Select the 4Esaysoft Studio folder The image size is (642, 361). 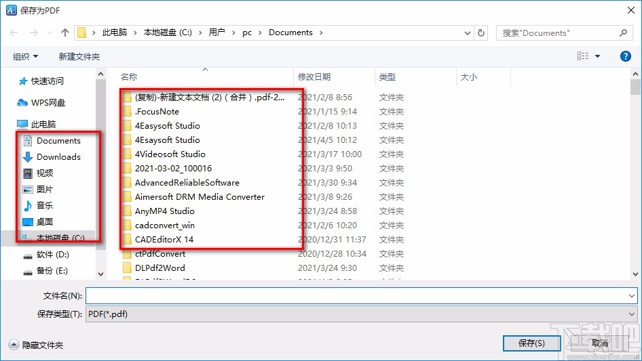[x=162, y=140]
